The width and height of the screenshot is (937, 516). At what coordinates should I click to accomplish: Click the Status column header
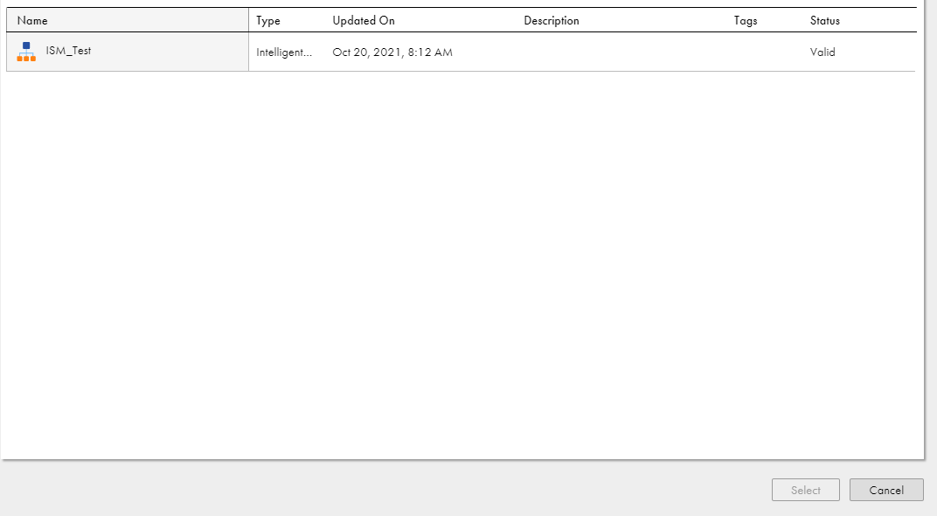824,20
